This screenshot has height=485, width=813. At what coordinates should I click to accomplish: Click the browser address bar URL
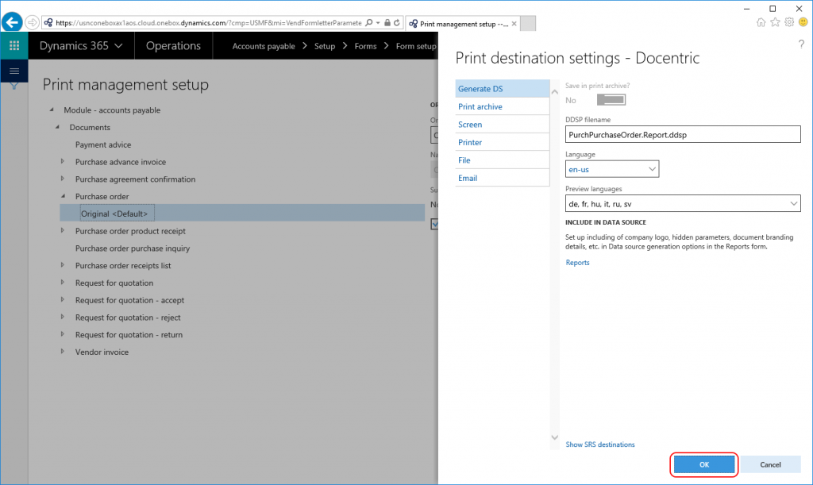pyautogui.click(x=209, y=23)
